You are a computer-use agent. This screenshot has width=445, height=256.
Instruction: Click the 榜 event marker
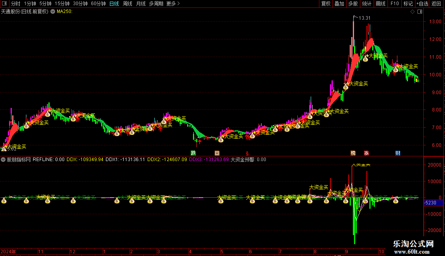pos(353,153)
